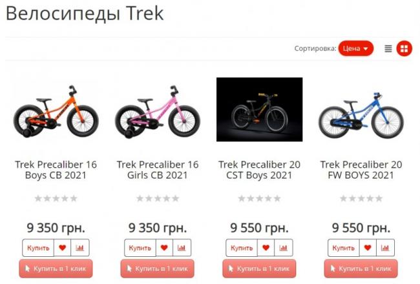Viewport: 420px width, 284px height.
Task: Heart icon for Precaliber 20 CST Boys
Action: pyautogui.click(x=266, y=248)
